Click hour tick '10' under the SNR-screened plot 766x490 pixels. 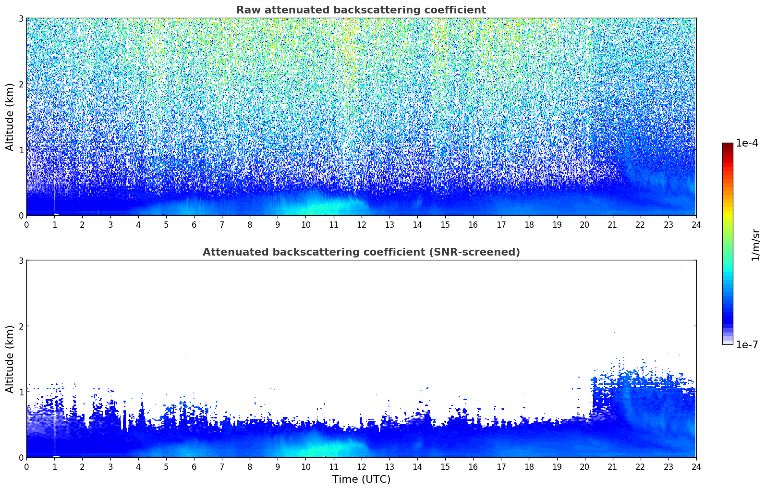pos(305,466)
